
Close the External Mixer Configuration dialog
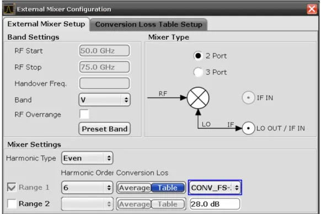pyautogui.click(x=312, y=9)
